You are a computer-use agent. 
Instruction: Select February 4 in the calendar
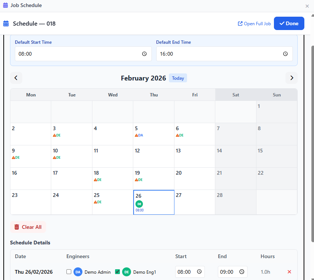[x=113, y=134]
